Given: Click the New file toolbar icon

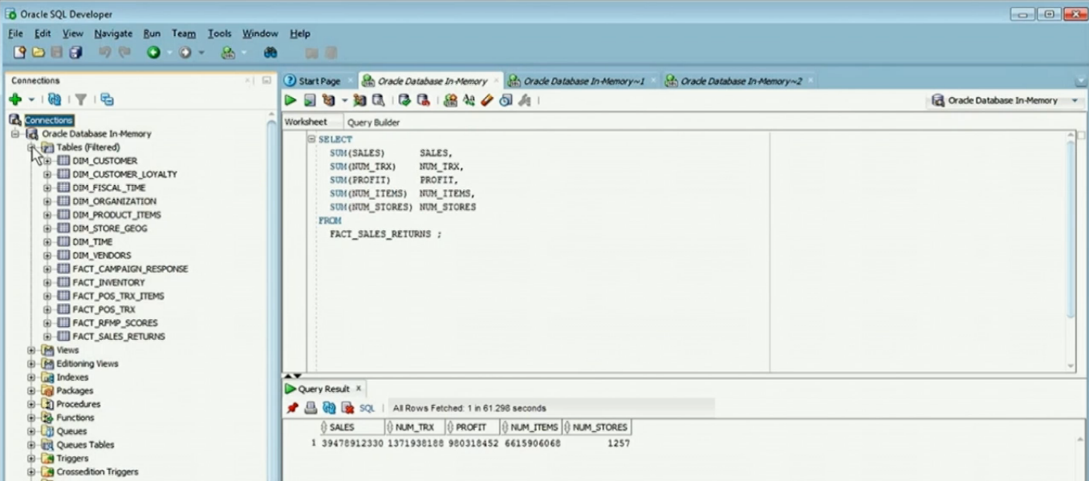Looking at the screenshot, I should [x=19, y=53].
